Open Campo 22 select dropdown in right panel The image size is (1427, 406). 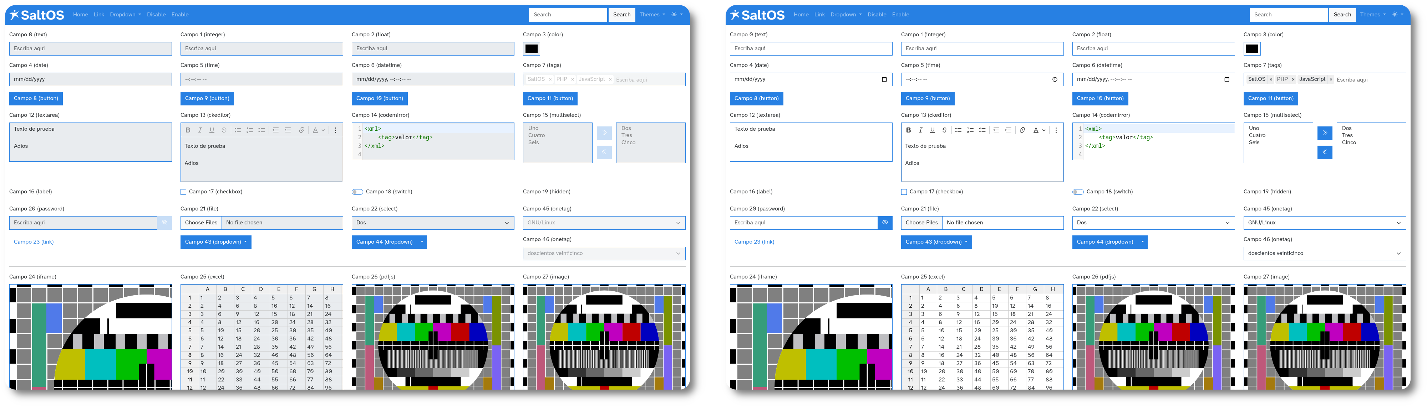pos(1153,223)
